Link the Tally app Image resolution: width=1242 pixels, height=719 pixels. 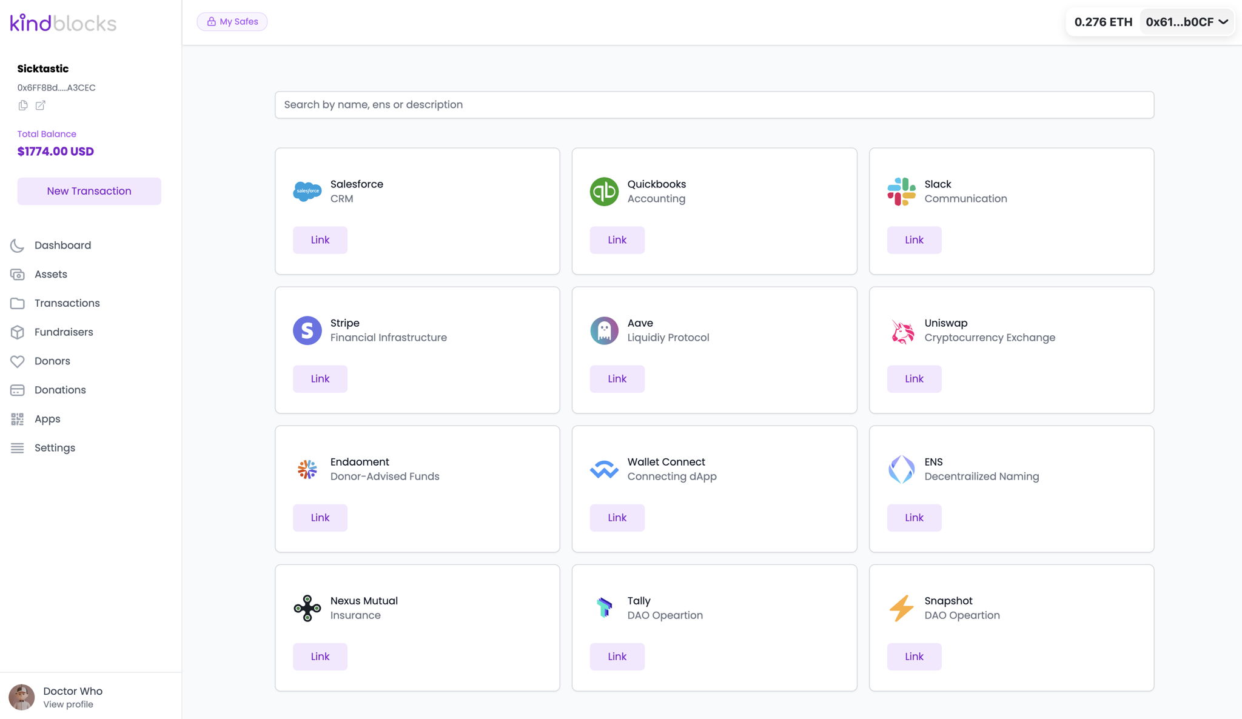click(617, 657)
